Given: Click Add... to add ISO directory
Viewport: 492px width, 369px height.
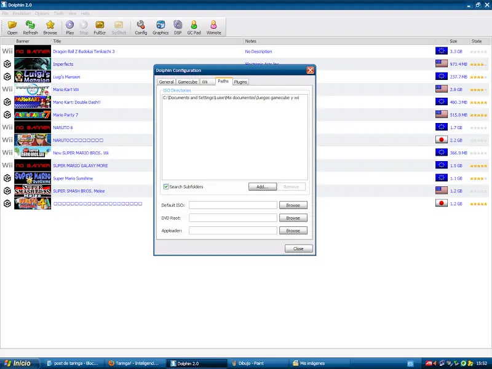Looking at the screenshot, I should (x=263, y=187).
